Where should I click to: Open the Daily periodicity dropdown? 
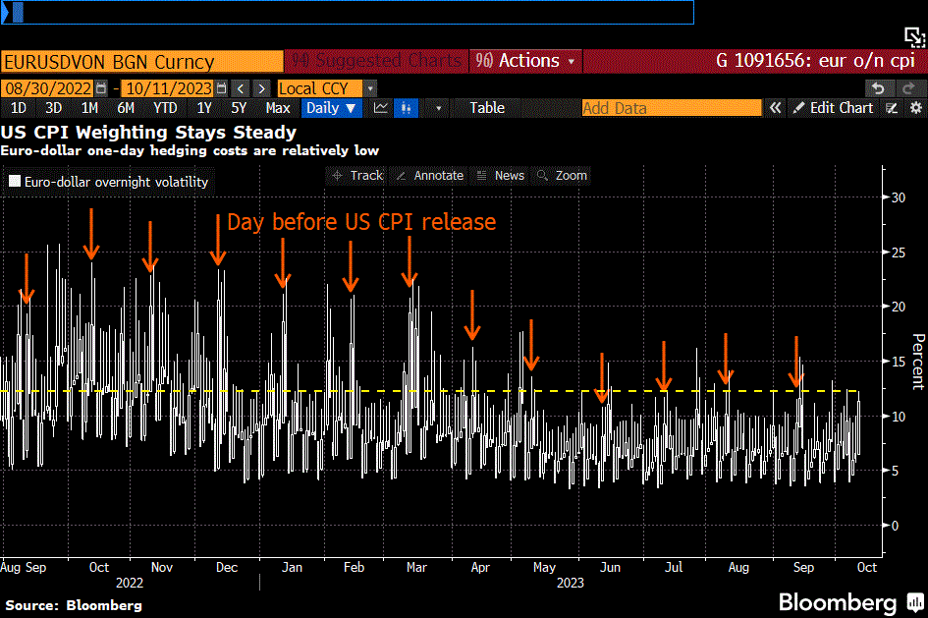331,108
